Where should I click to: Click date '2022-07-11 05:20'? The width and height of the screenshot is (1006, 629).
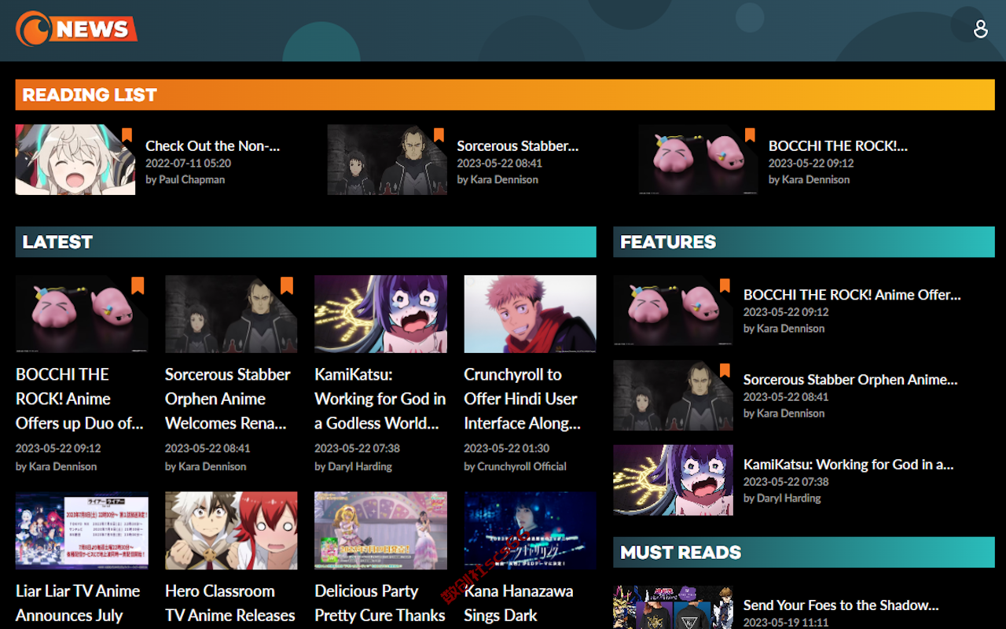(188, 163)
